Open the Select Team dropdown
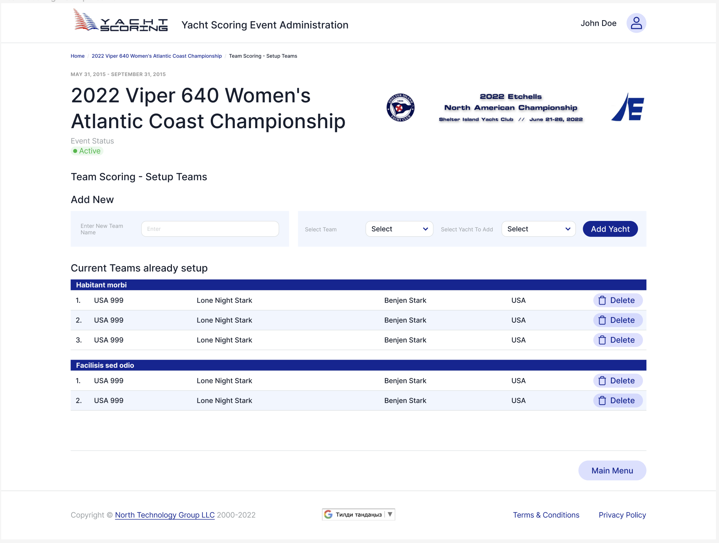Viewport: 719px width, 543px height. click(x=399, y=229)
